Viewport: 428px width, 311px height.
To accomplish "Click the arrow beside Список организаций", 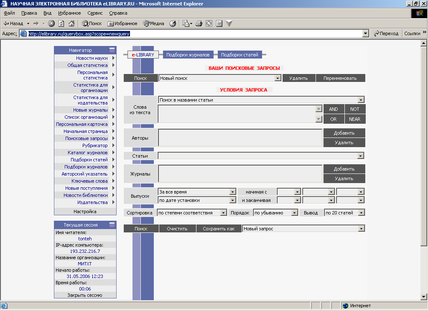I will 113,117.
